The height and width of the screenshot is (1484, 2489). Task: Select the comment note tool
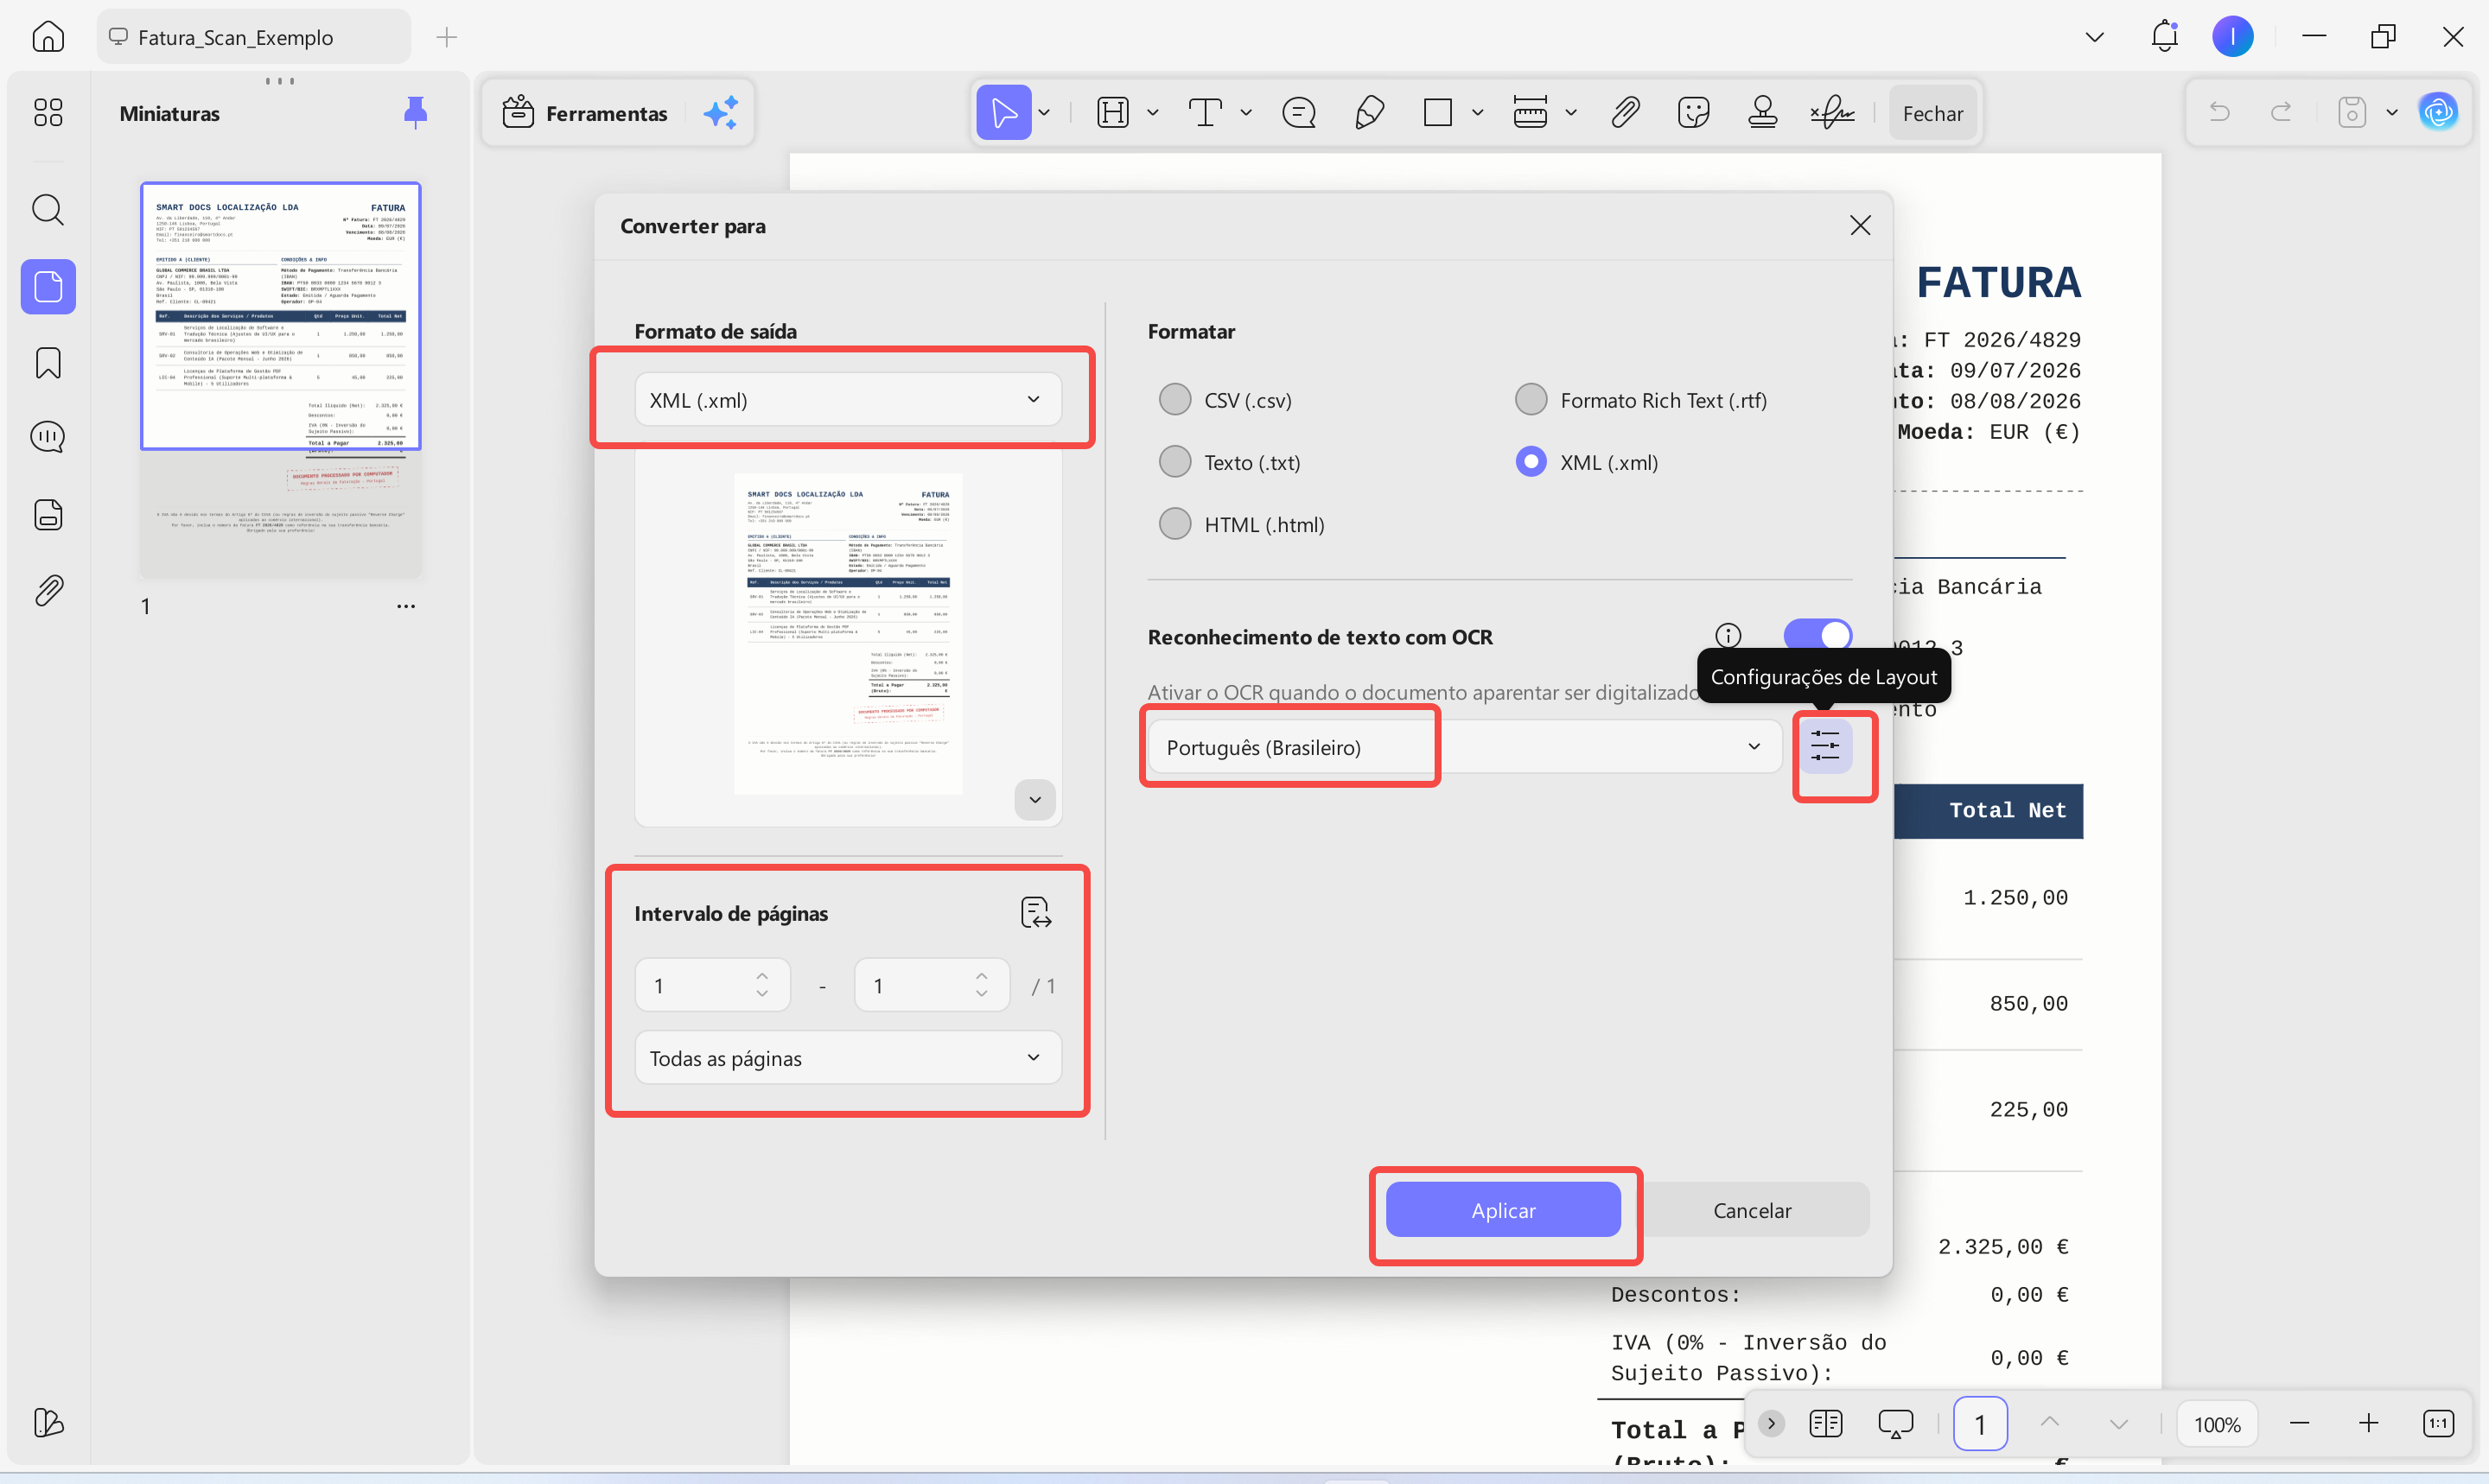tap(1299, 112)
